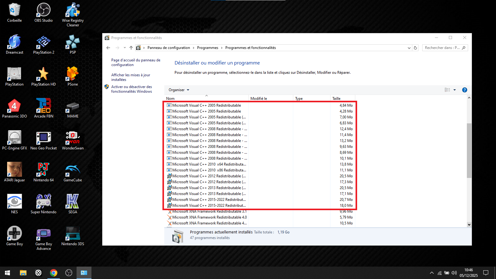Image resolution: width=496 pixels, height=279 pixels.
Task: Open Google Chrome from the taskbar
Action: coord(54,273)
